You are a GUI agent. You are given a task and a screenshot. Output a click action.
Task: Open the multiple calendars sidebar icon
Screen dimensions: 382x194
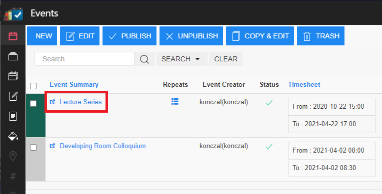[13, 76]
